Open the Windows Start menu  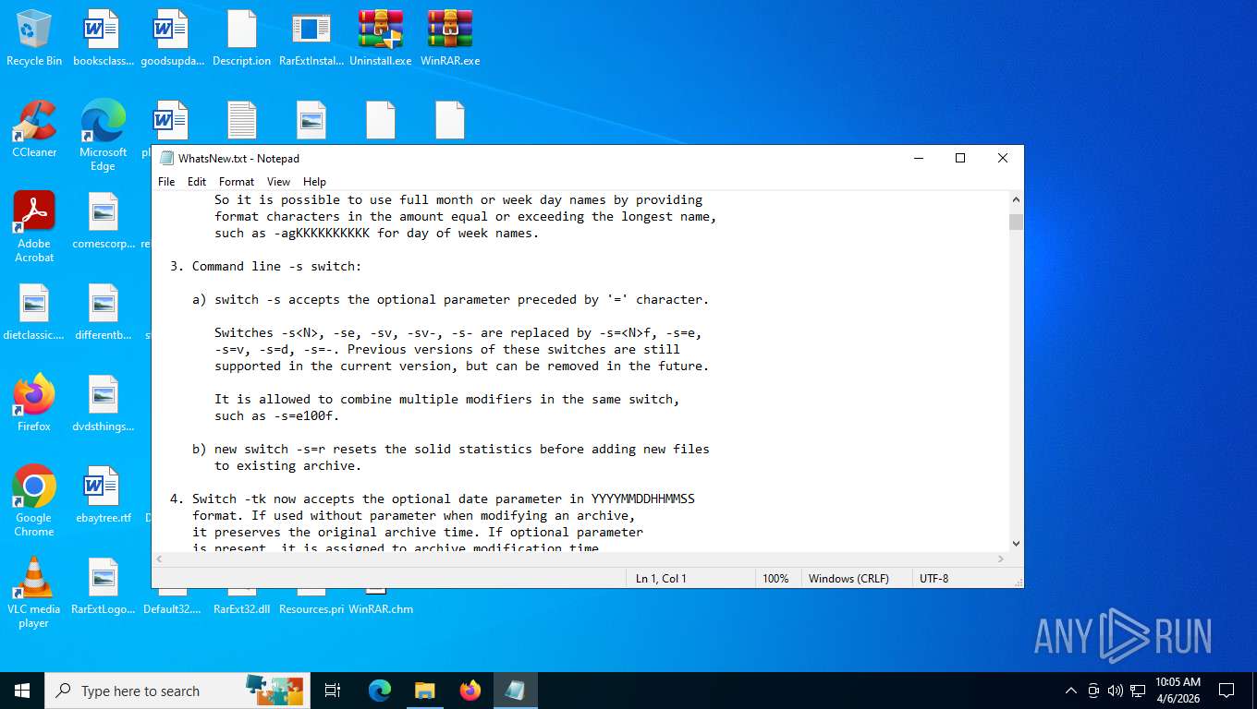click(22, 691)
